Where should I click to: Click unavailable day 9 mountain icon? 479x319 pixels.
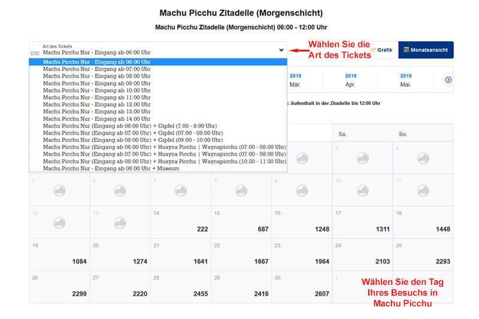302,190
